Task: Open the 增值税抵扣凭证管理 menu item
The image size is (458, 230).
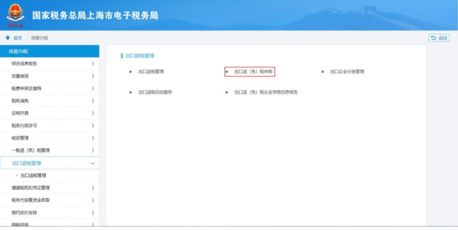Action: 50,188
